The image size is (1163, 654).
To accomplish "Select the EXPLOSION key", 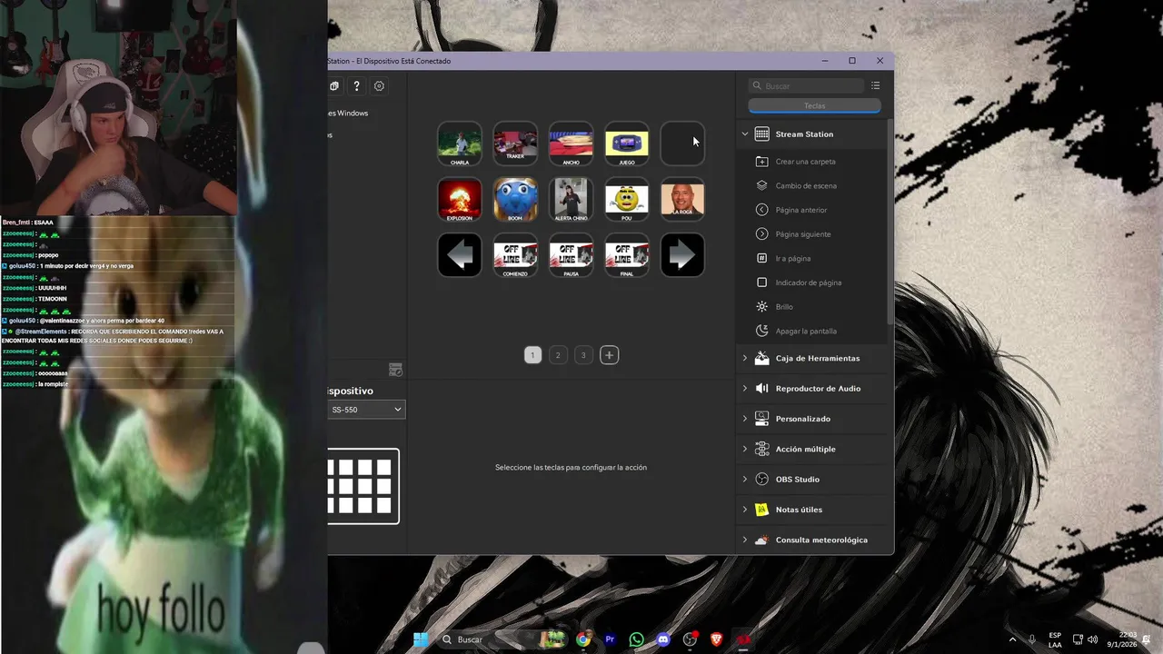I will [x=460, y=199].
